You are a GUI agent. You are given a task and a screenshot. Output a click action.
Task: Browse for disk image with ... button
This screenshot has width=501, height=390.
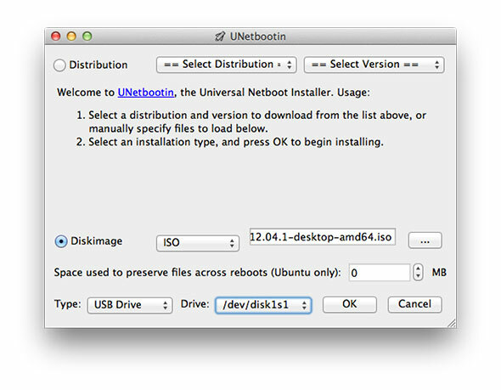pos(425,240)
